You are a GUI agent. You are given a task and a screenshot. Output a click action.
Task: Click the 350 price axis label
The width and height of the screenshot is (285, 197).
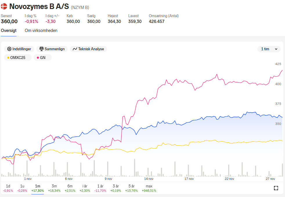[x=278, y=124]
